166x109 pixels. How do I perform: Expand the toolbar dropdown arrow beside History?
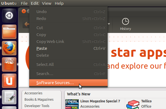109,24
